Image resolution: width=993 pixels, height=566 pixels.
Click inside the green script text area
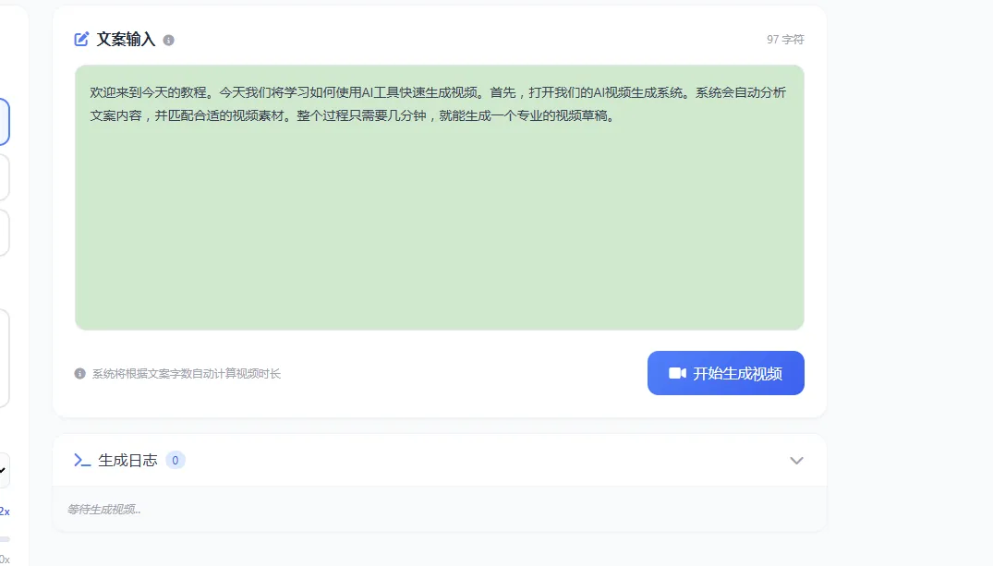click(x=440, y=198)
